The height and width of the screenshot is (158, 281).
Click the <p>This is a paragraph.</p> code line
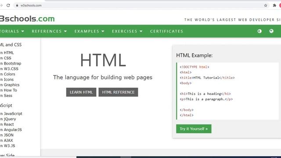[206, 99]
